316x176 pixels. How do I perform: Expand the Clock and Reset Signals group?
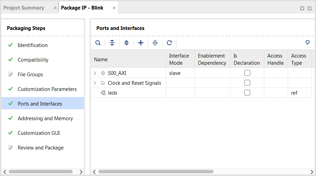pos(95,83)
